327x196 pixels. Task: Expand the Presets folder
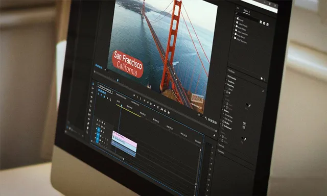pyautogui.click(x=235, y=17)
